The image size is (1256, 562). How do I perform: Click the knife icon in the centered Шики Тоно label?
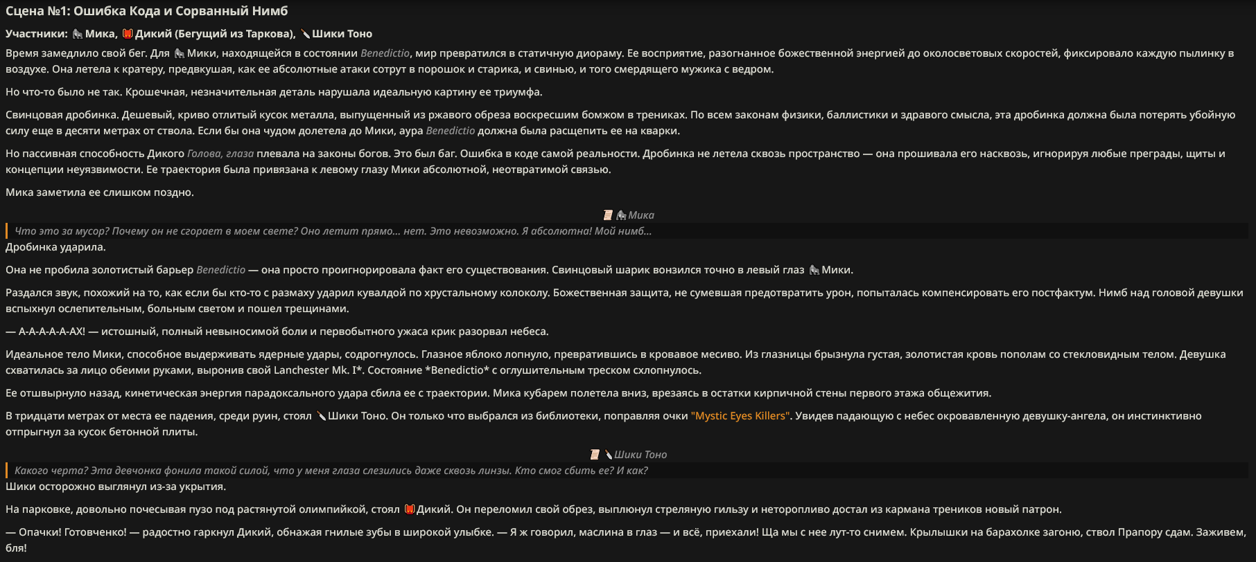click(x=608, y=455)
